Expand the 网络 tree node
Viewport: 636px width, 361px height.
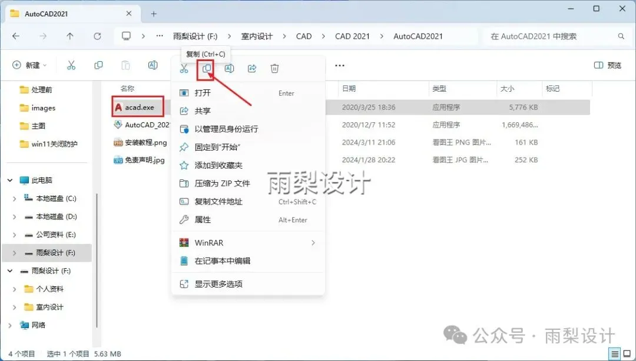click(x=10, y=325)
